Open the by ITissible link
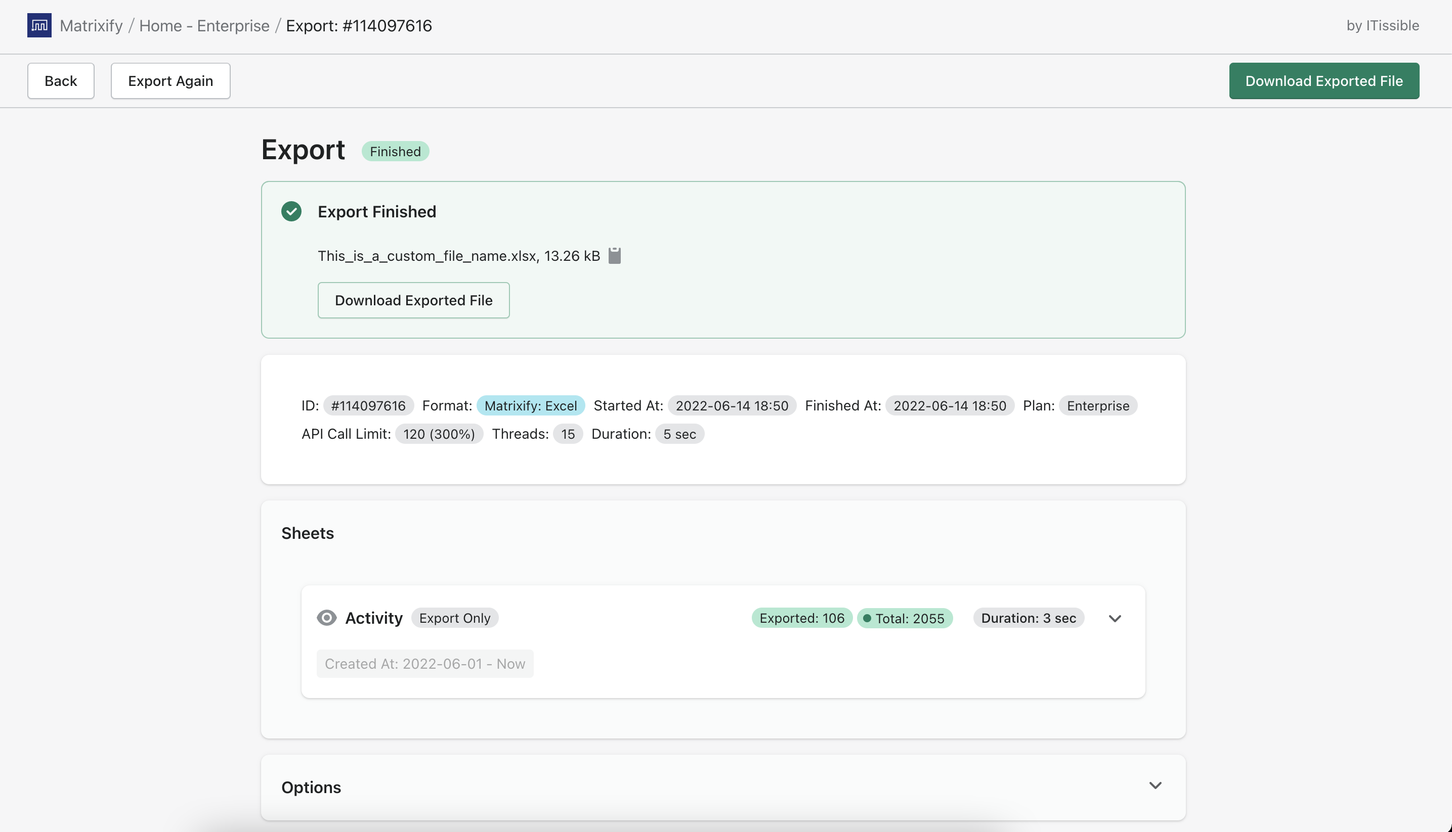 [1382, 26]
